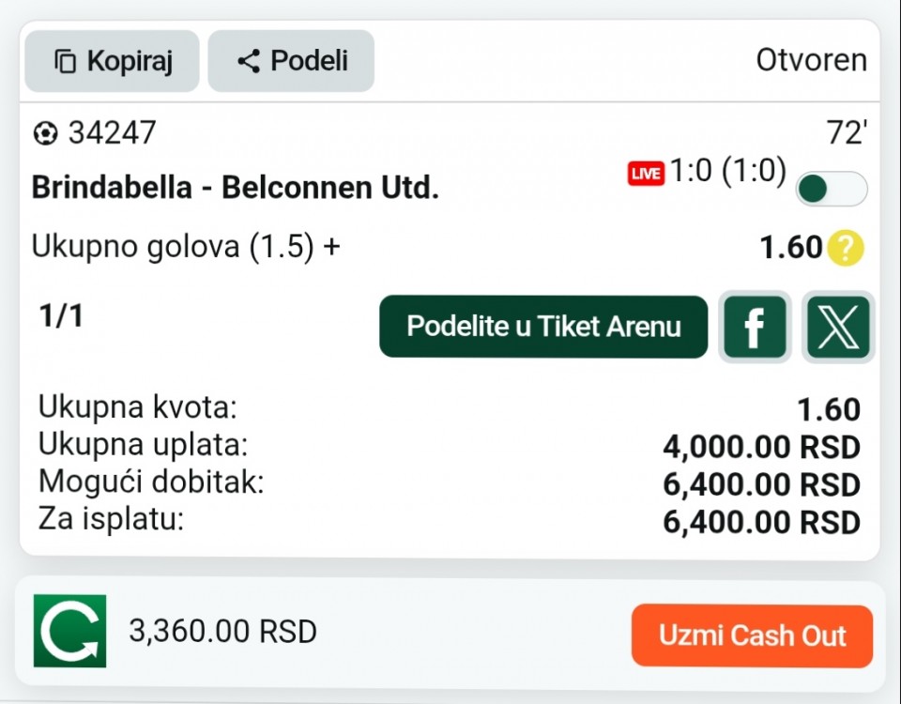This screenshot has height=704, width=901.
Task: Share the ticket on X
Action: (838, 327)
